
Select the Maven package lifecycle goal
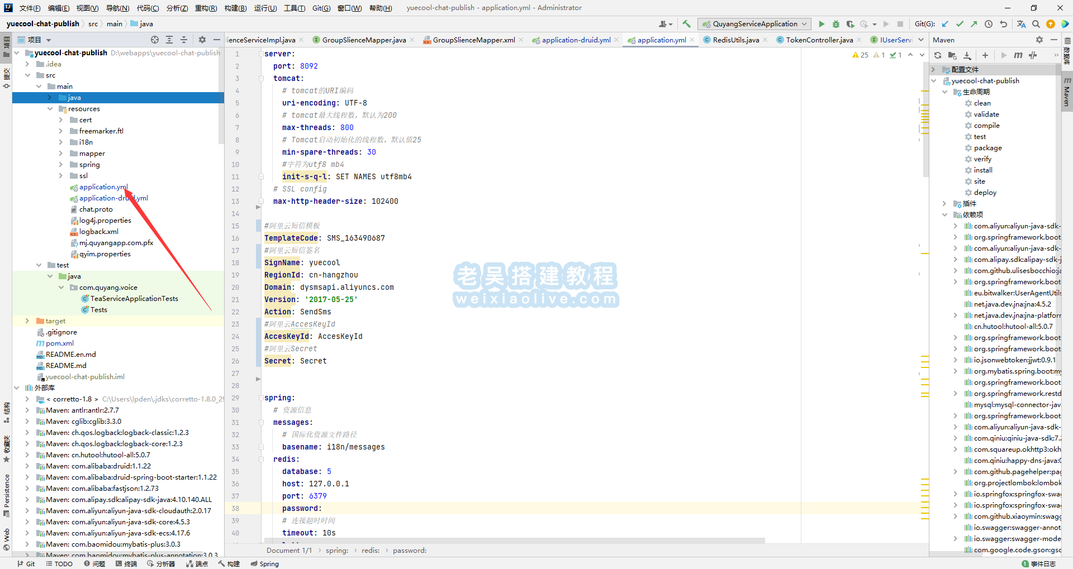[x=987, y=148]
